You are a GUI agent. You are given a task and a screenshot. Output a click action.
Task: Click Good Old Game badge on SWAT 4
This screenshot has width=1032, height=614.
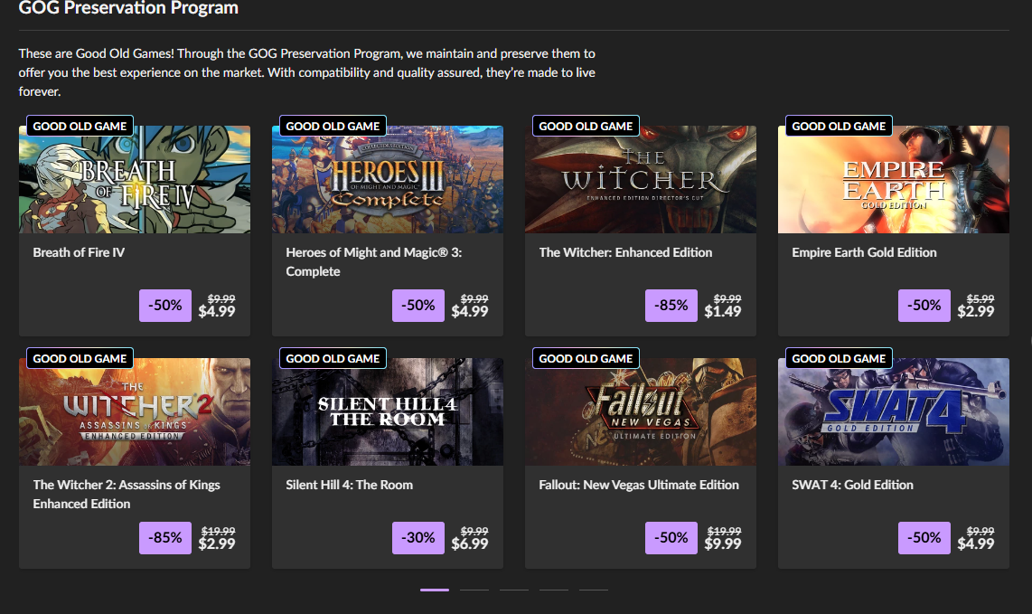[x=839, y=359]
